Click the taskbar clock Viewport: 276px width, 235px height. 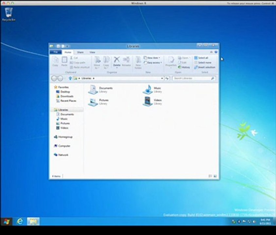coord(265,222)
